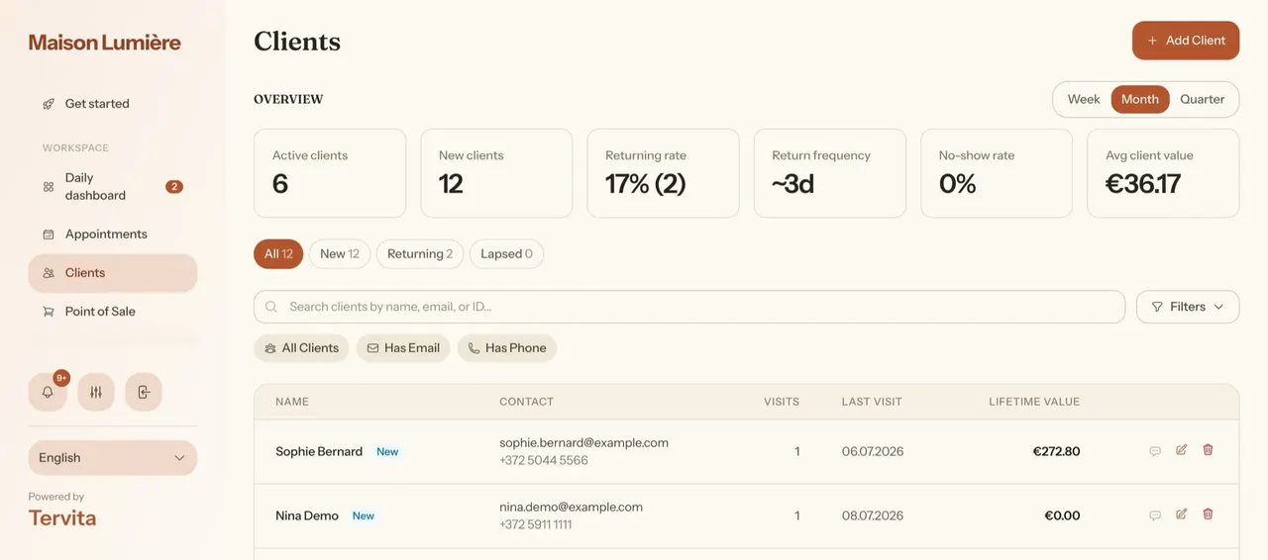The image size is (1268, 560).
Task: Open the settings sliders icon in sidebar
Action: [x=96, y=392]
